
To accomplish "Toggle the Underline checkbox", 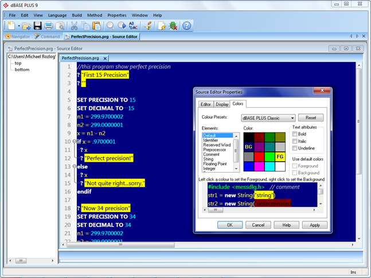I will pos(295,147).
